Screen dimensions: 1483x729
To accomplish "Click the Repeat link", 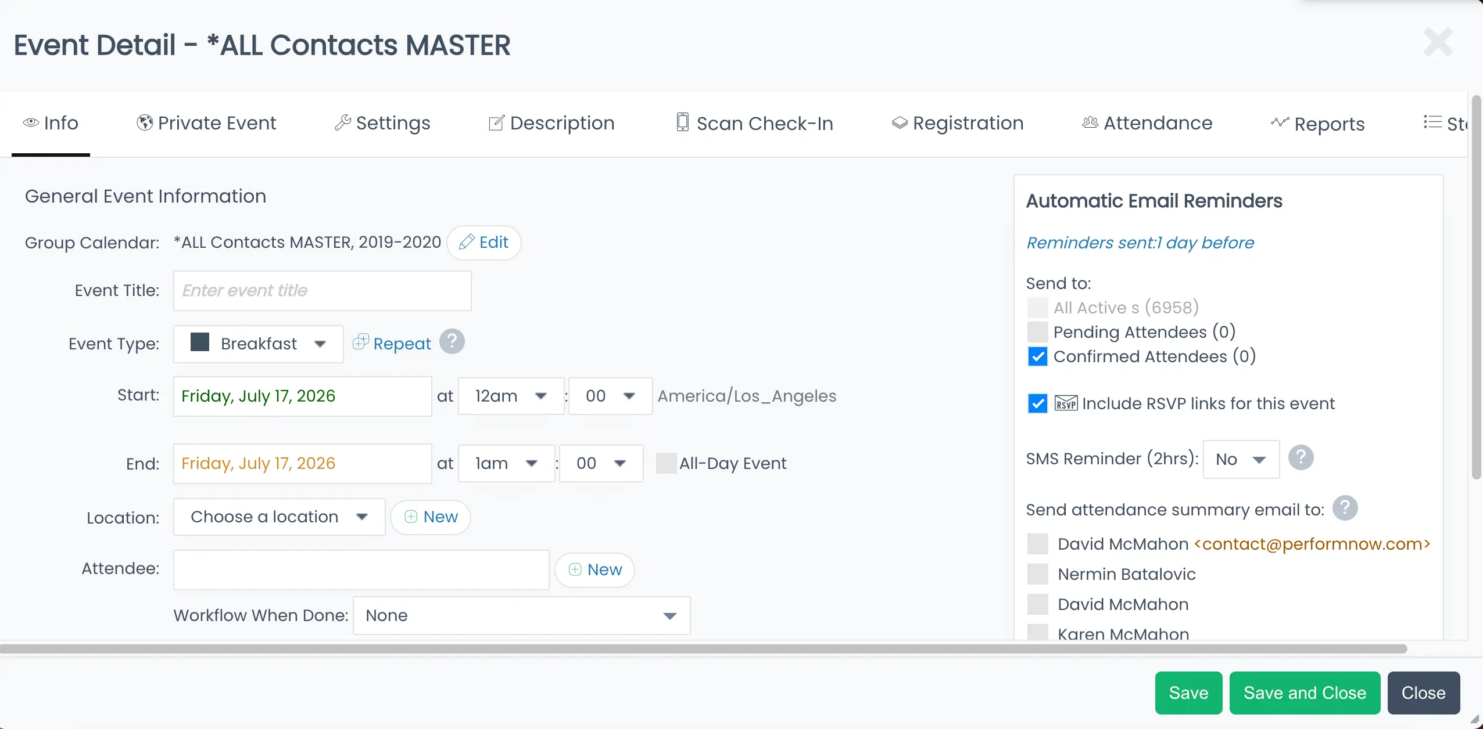I will (392, 343).
